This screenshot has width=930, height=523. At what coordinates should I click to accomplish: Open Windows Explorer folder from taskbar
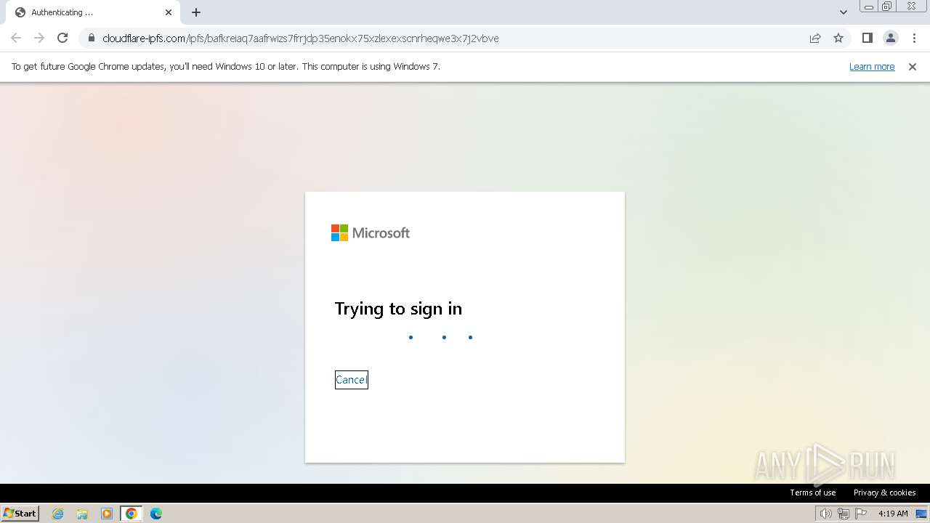tap(82, 514)
